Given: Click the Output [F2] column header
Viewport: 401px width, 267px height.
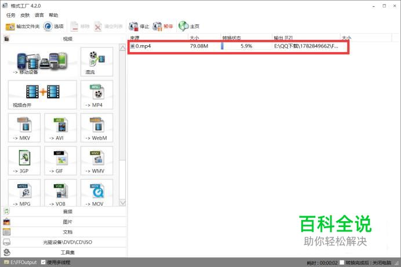Looking at the screenshot, I should point(306,38).
